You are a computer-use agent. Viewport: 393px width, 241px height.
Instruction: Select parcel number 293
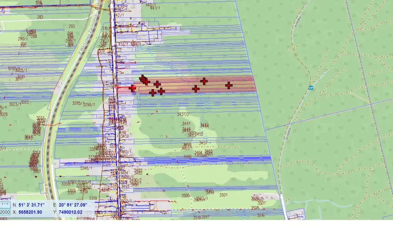pos(72,26)
